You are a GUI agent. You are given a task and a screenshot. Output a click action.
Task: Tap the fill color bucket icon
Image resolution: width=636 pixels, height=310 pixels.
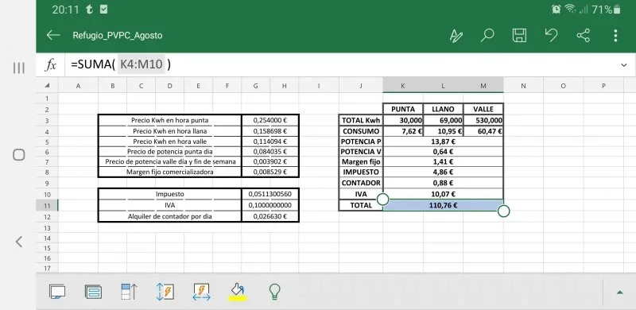238,292
